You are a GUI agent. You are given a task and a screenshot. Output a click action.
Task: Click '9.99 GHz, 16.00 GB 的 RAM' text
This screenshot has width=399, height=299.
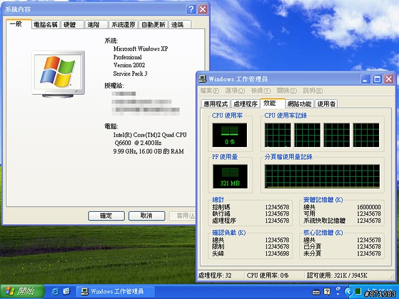point(148,151)
